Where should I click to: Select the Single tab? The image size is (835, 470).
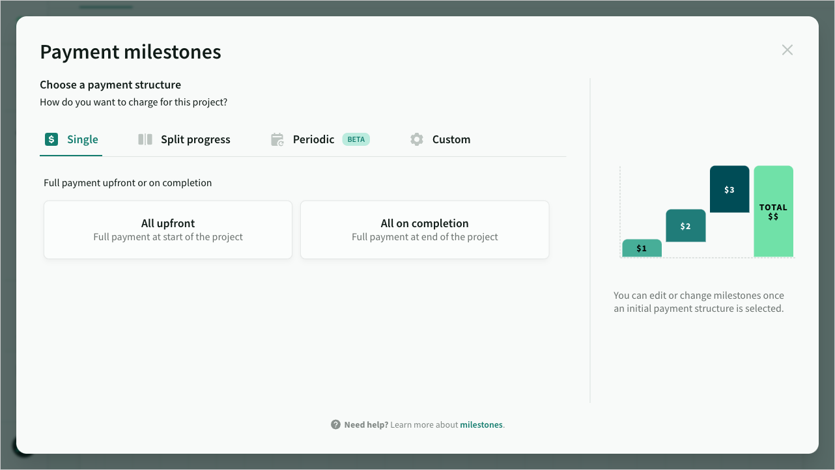click(x=71, y=139)
